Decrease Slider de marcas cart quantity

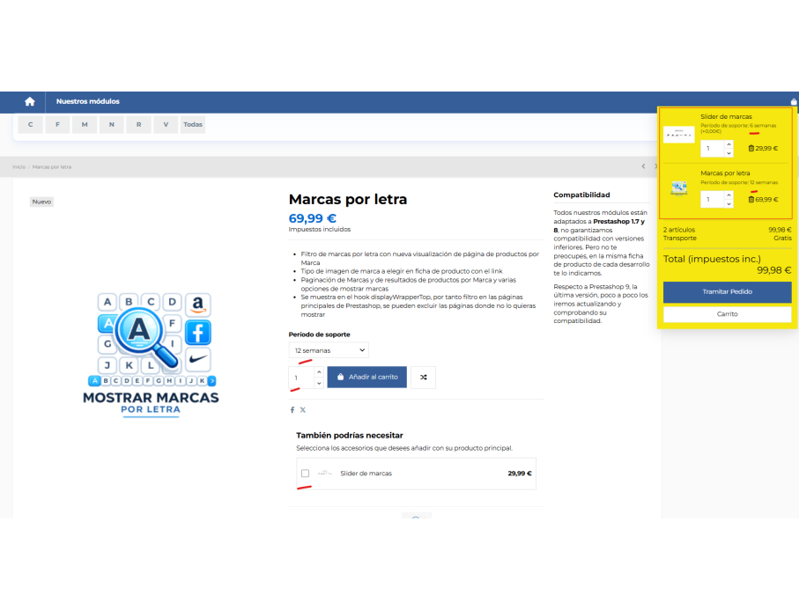click(729, 153)
